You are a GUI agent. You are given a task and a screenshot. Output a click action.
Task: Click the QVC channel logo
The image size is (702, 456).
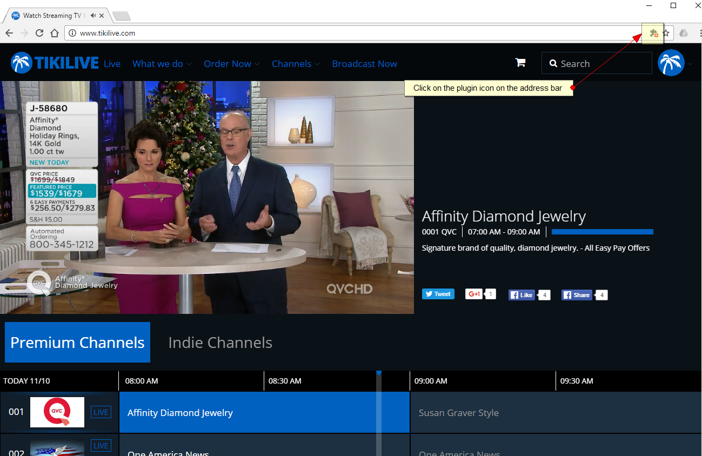(x=57, y=412)
